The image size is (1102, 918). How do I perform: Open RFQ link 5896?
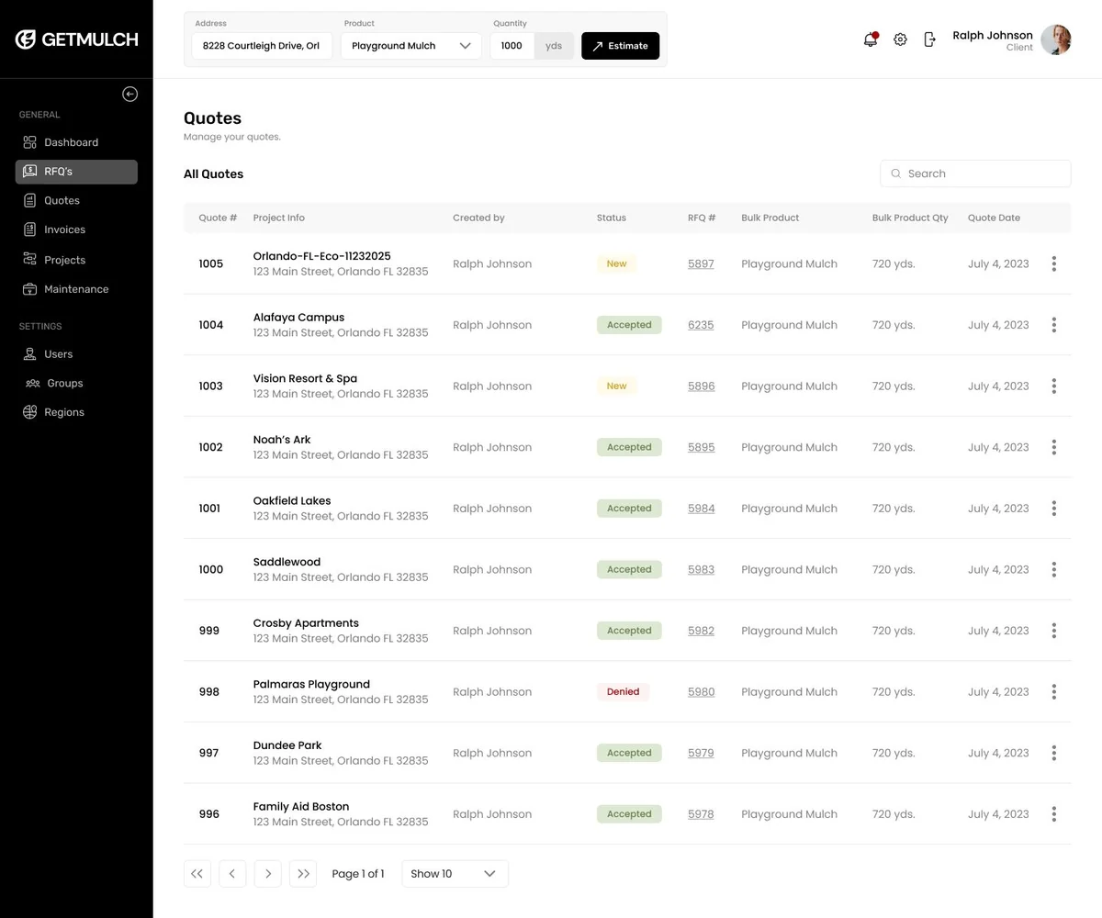click(701, 386)
